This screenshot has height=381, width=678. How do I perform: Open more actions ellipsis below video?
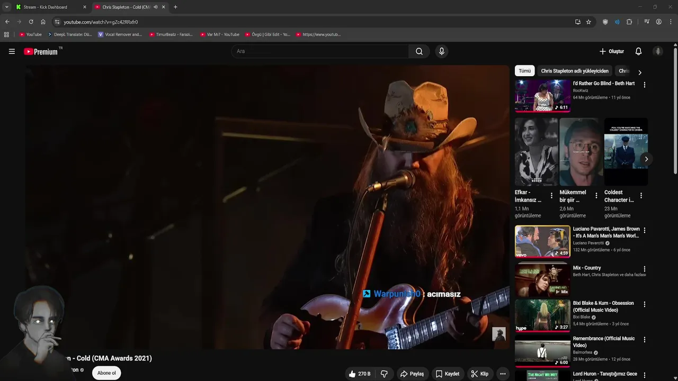click(503, 374)
